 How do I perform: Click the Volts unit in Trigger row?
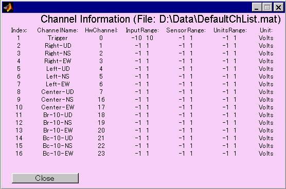click(x=266, y=38)
